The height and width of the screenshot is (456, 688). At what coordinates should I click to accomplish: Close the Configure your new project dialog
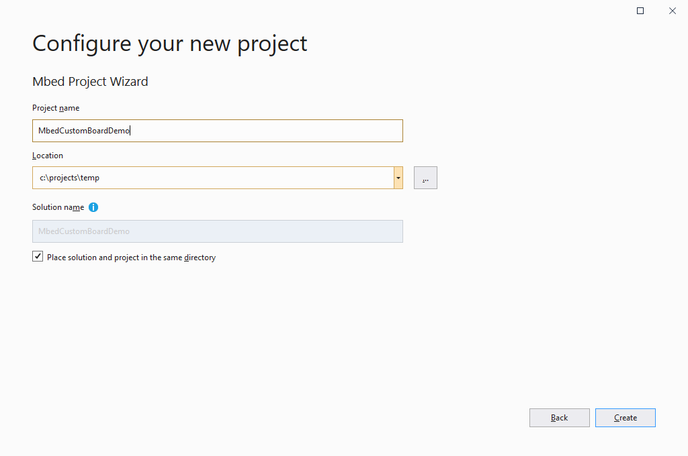point(672,11)
